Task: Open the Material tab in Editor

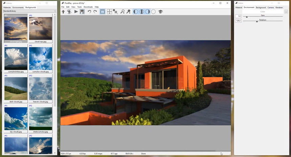Action: point(239,7)
